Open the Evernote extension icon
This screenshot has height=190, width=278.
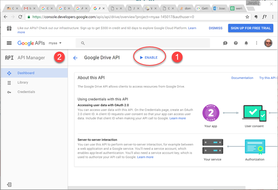256,17
